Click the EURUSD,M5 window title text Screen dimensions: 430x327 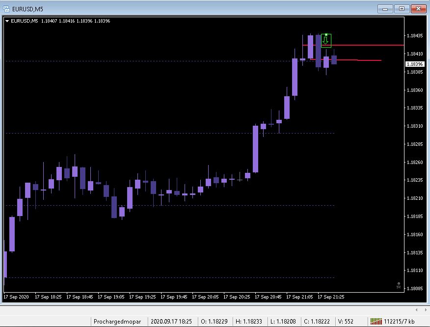[27, 9]
